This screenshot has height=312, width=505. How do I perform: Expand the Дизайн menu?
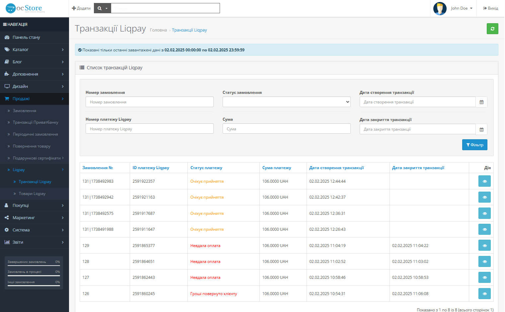tap(35, 87)
